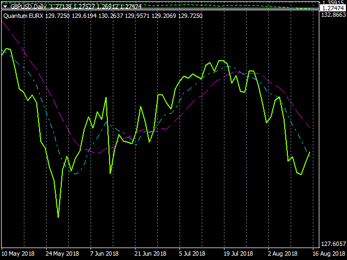The image size is (347, 260).
Task: Click the 19 Jul 2018 date label
Action: (238, 253)
